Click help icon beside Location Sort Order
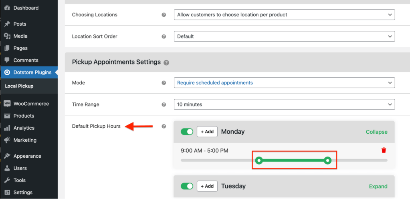This screenshot has height=199, width=410. 164,36
